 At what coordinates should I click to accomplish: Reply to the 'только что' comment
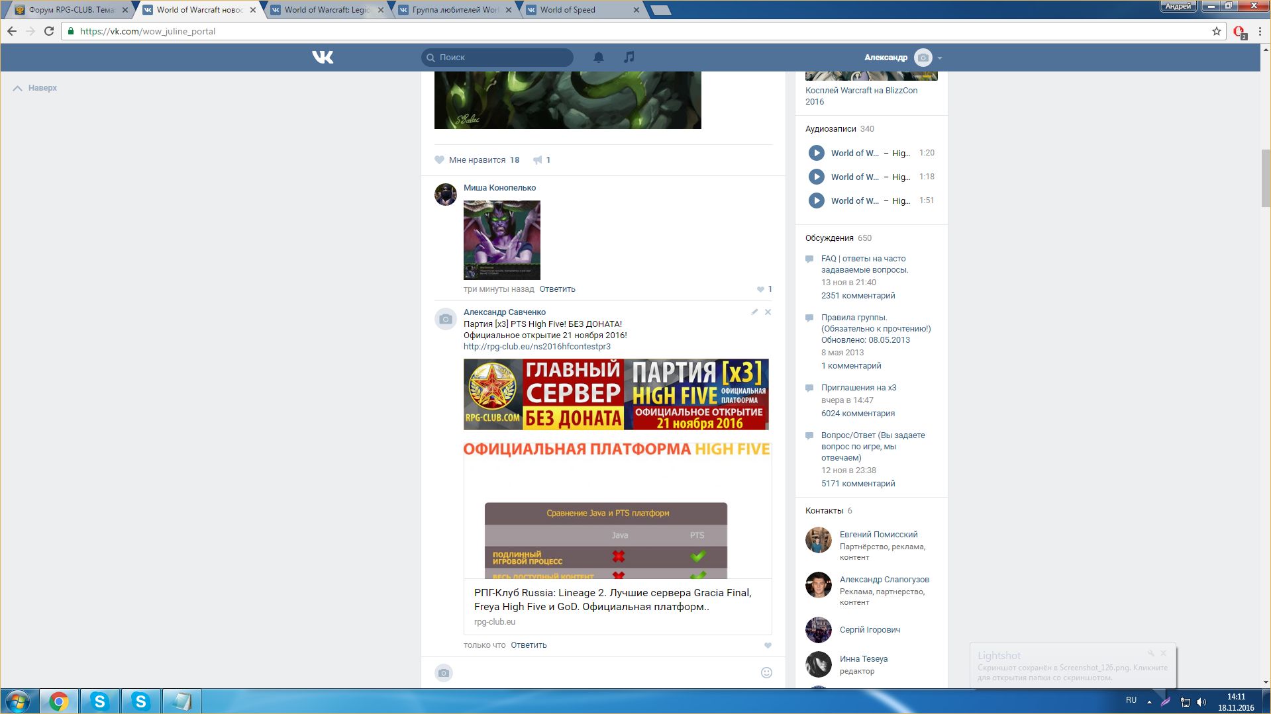529,645
